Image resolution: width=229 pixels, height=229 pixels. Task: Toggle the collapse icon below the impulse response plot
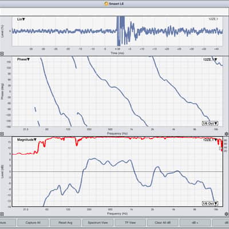tap(2, 54)
